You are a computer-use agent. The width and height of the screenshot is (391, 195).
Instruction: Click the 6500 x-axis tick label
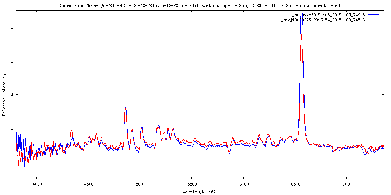295,184
